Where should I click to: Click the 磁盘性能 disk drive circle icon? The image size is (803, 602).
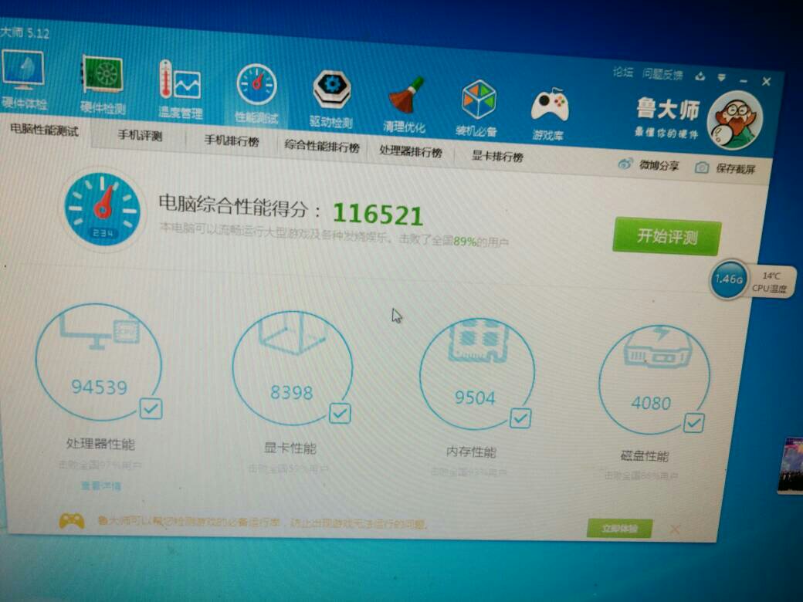[655, 379]
